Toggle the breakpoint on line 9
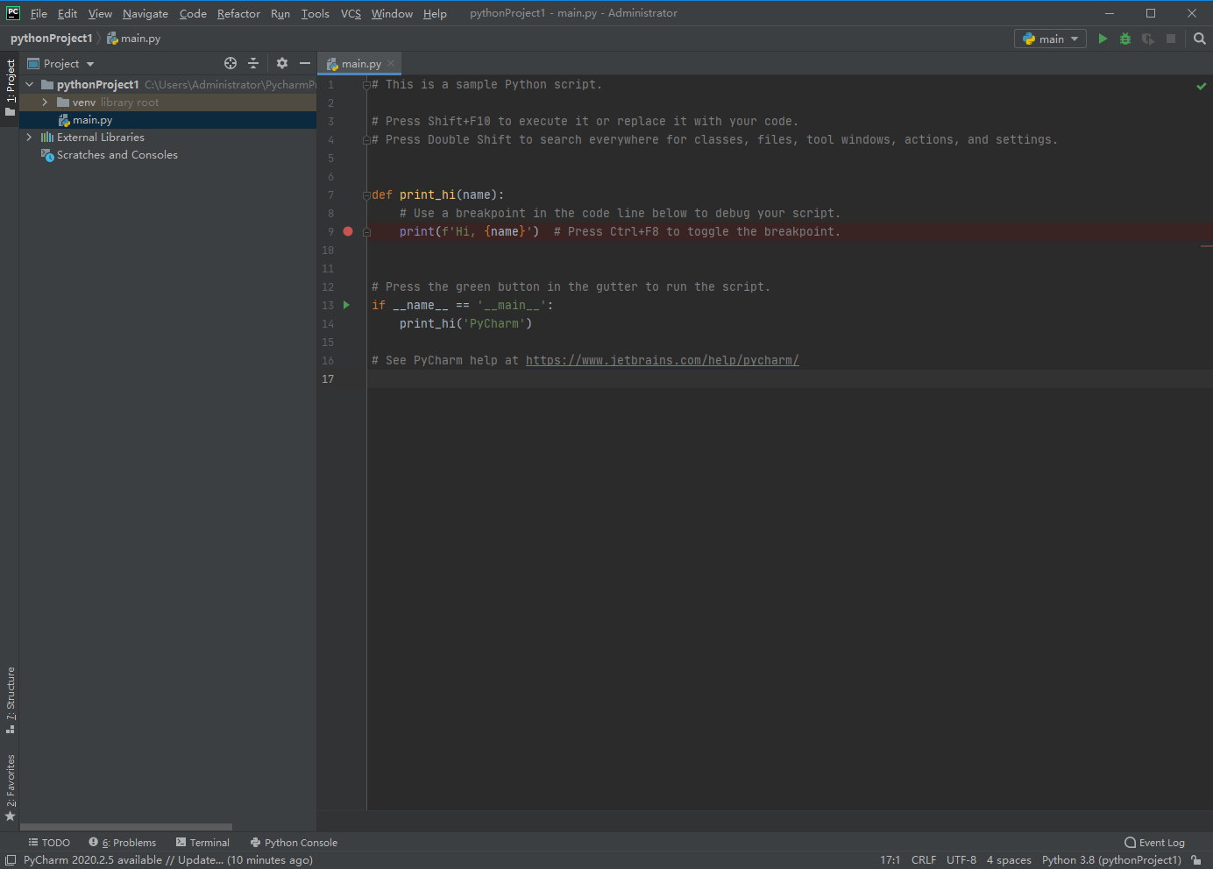 pyautogui.click(x=347, y=231)
